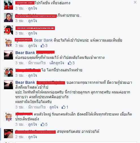Click thumbs-up icon showing 1 like
Viewport: 140px width, 143px height.
click(63, 107)
